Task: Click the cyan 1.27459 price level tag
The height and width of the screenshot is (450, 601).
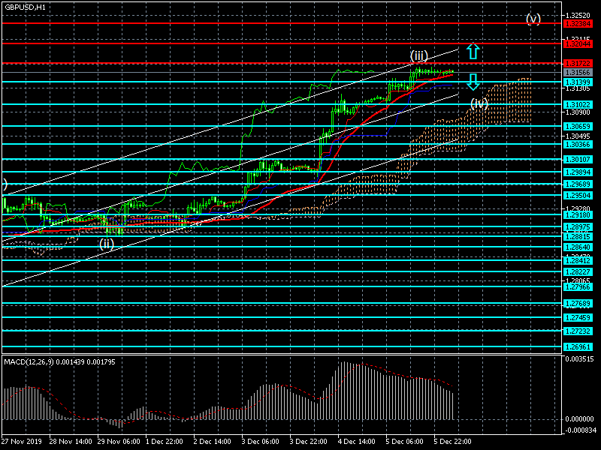Action: pyautogui.click(x=578, y=317)
